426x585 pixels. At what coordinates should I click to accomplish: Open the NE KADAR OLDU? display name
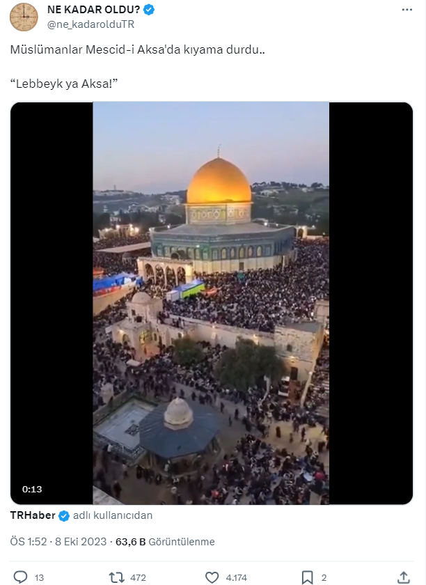[x=94, y=10]
